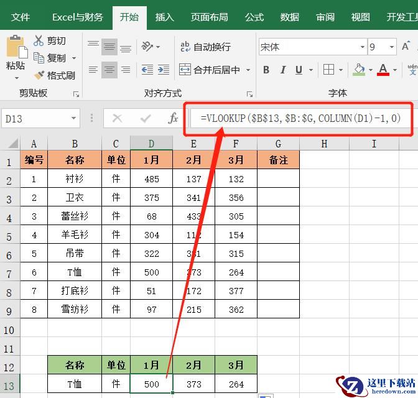Toggle underline formatting
Viewport: 418px width, 398px height.
pyautogui.click(x=299, y=70)
